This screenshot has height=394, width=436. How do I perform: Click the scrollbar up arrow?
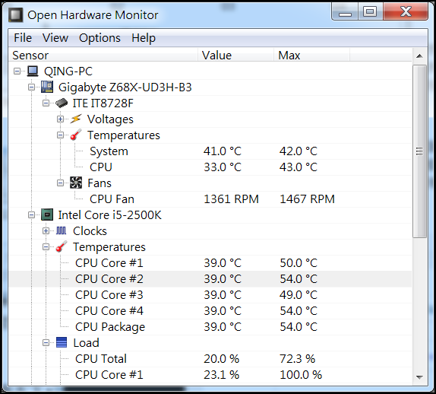click(x=419, y=56)
